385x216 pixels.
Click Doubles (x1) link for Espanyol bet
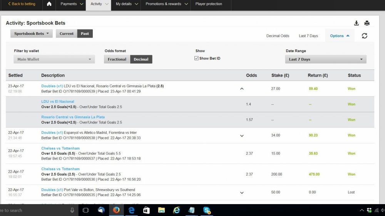[52, 133]
